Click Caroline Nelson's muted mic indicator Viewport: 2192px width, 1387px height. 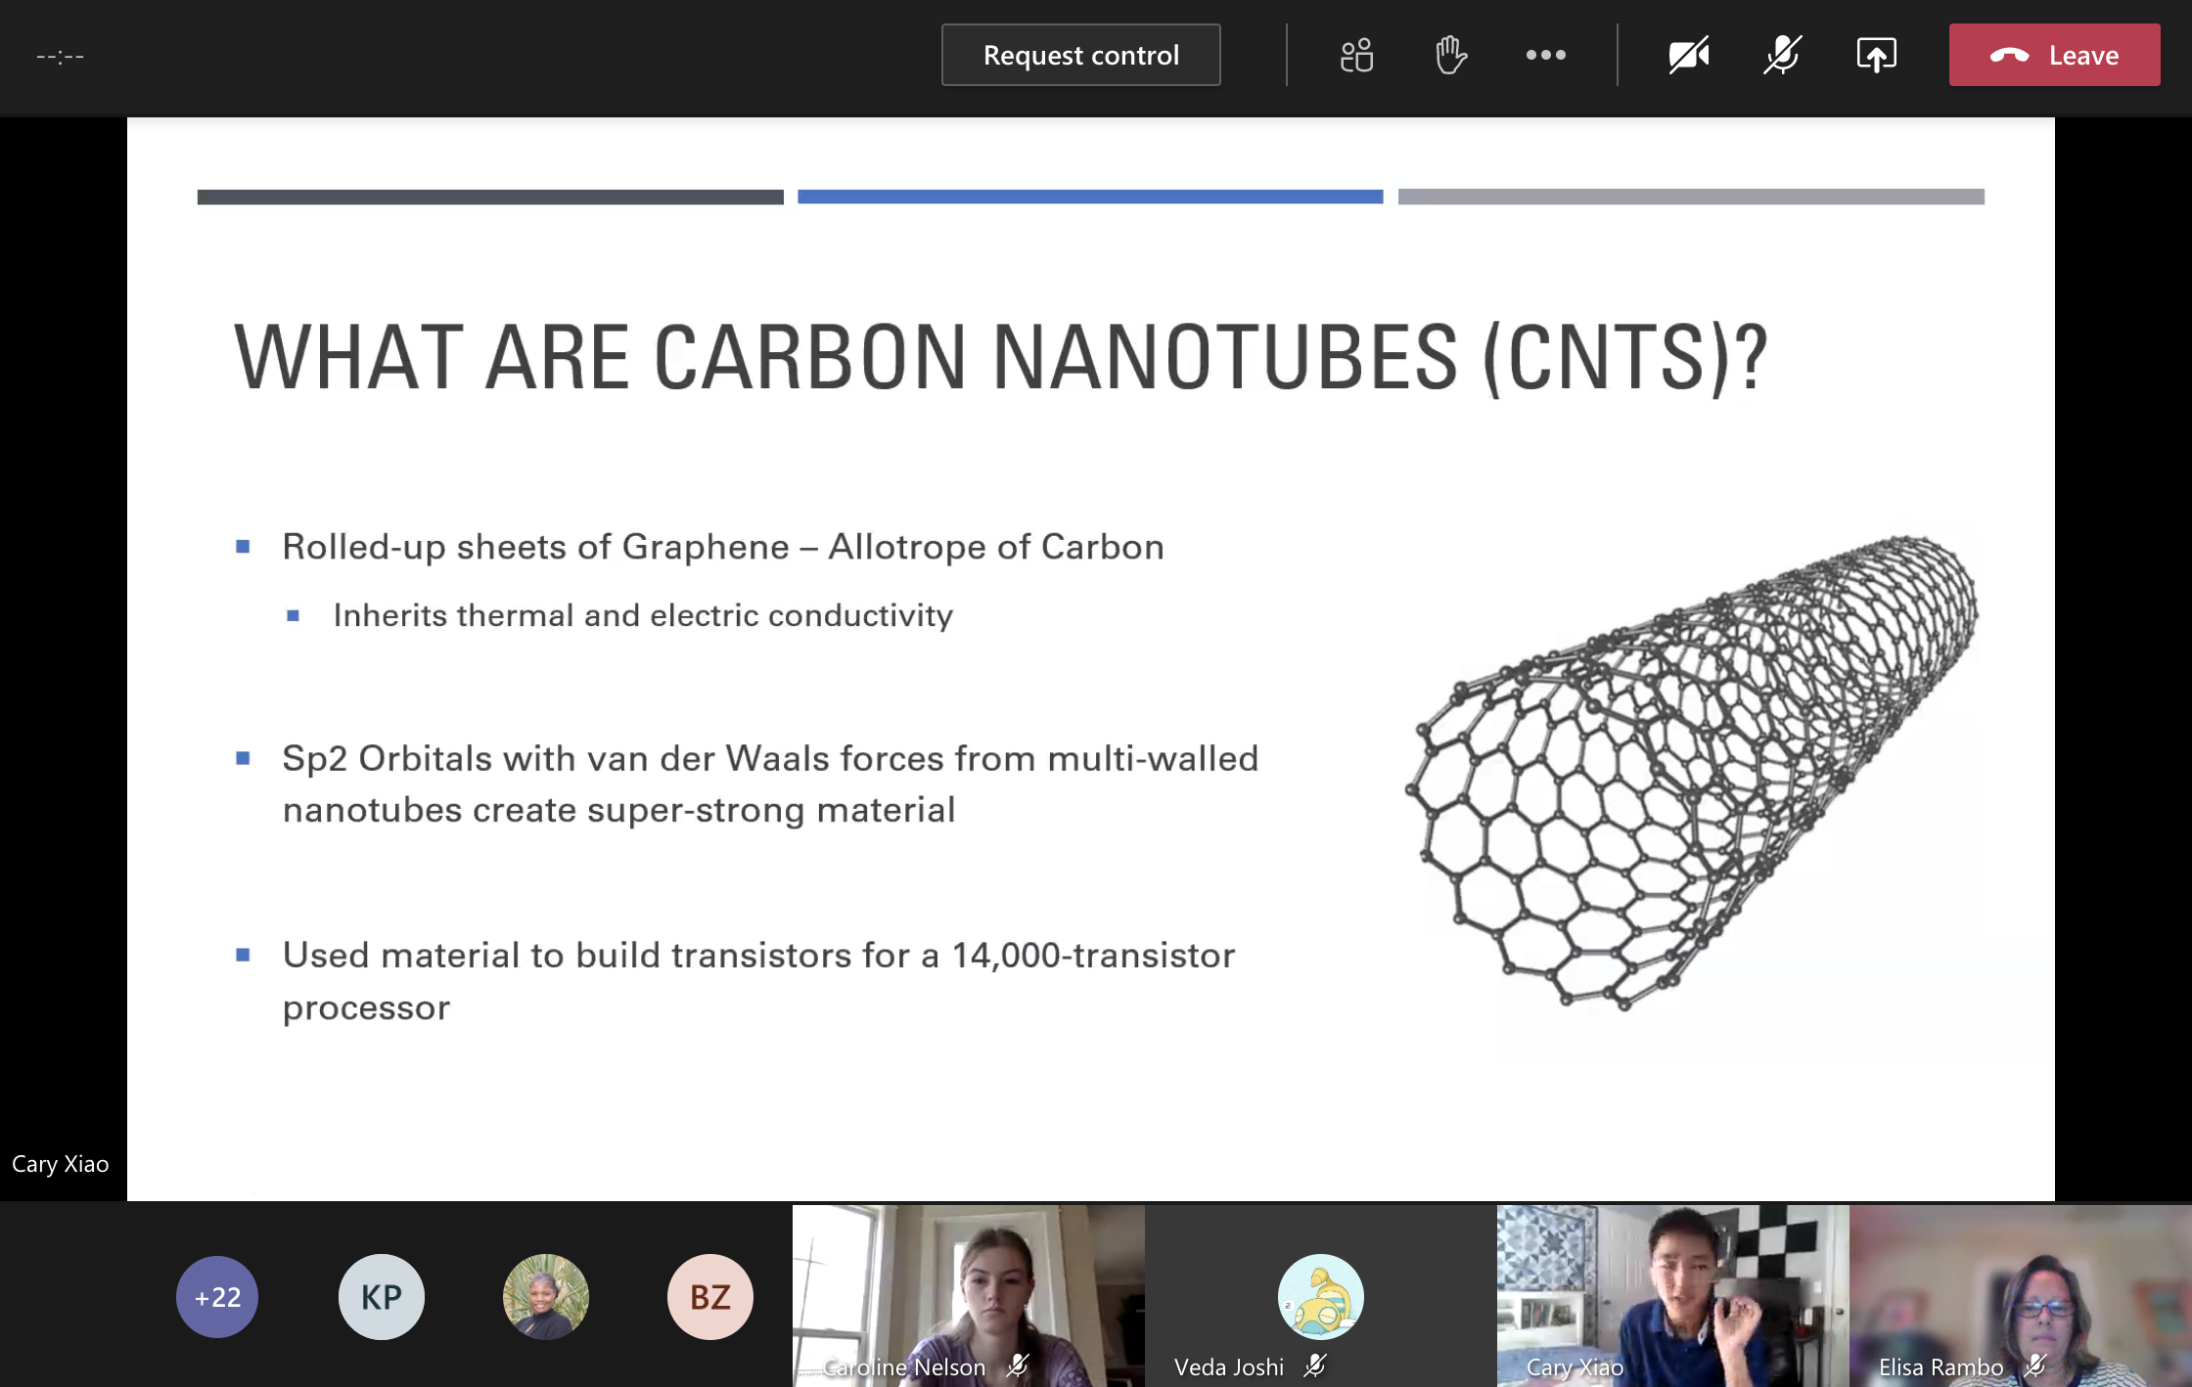click(1018, 1365)
